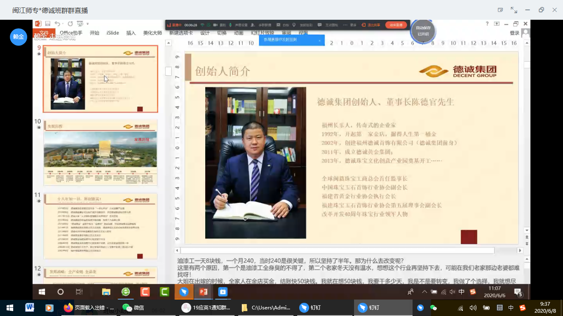
Task: Click the microphone sound settings icon
Action: 231,25
